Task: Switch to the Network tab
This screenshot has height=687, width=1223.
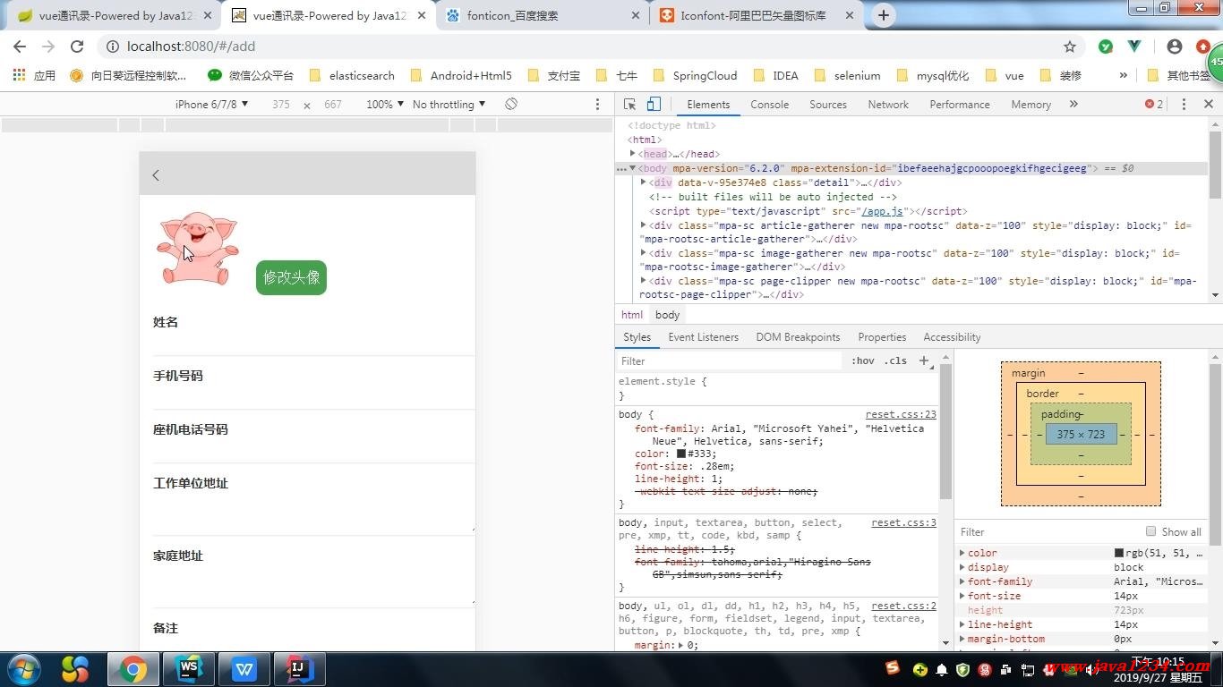Action: (x=888, y=104)
